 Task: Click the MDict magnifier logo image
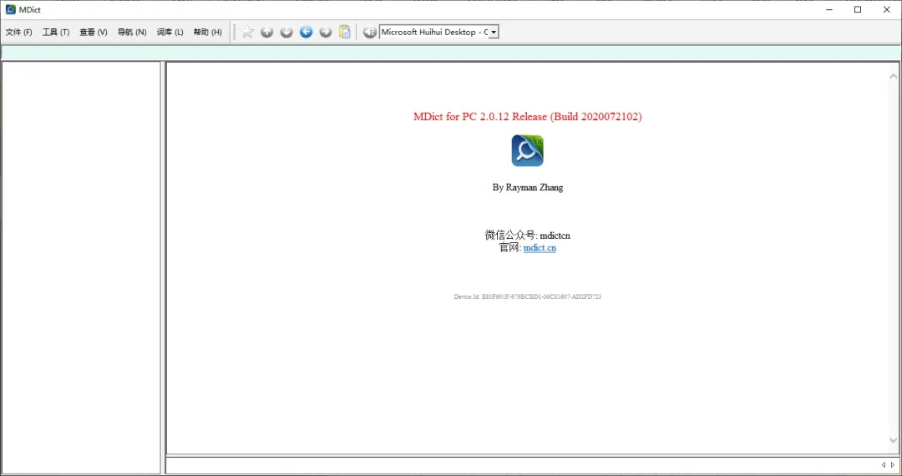click(x=527, y=151)
